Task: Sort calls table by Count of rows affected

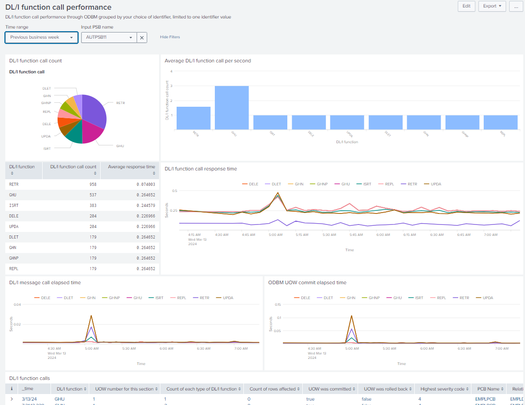Action: click(x=275, y=389)
